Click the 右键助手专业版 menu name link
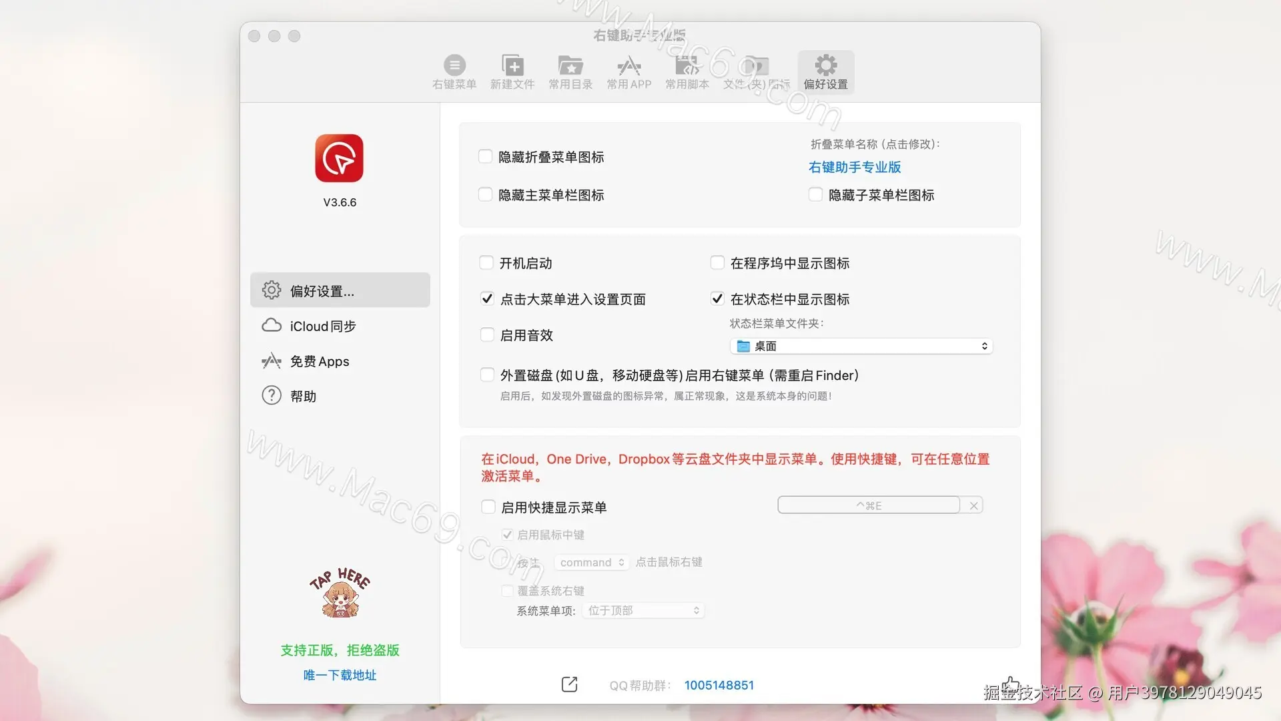Viewport: 1281px width, 721px height. pos(855,167)
